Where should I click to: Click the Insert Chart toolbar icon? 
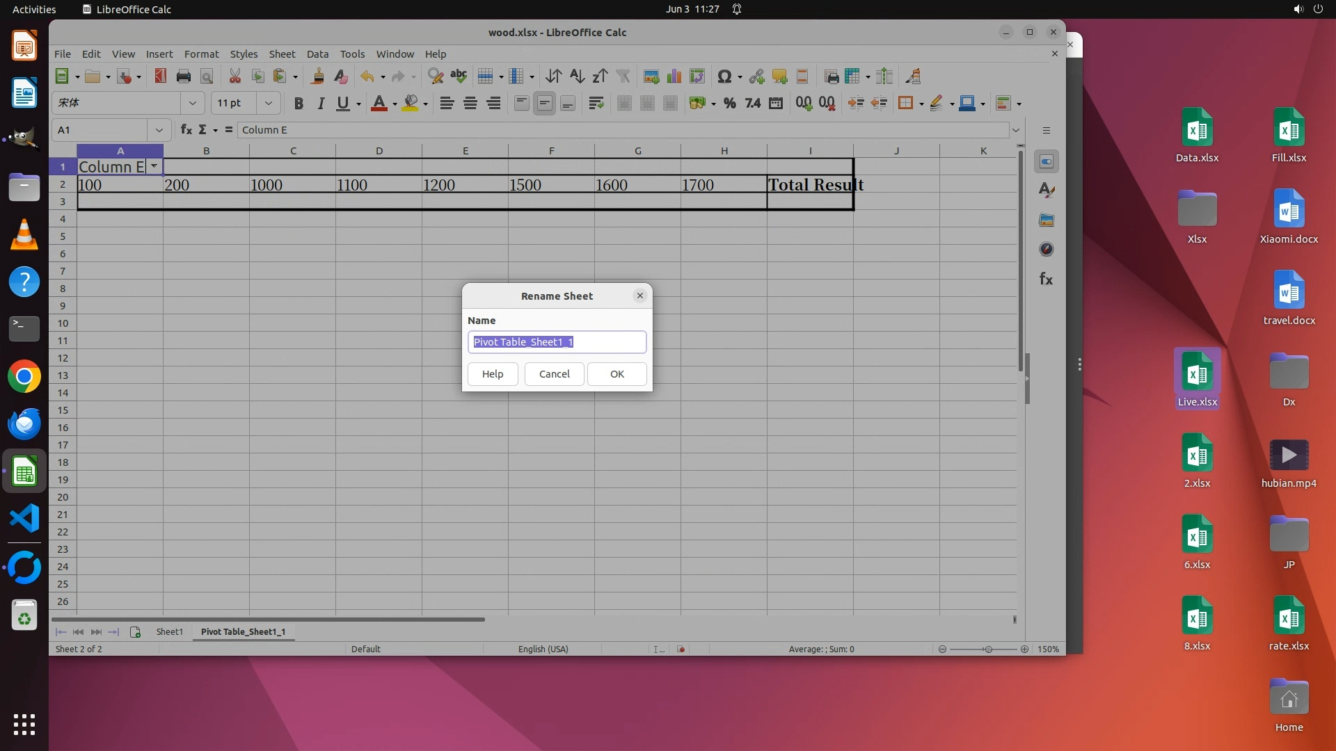point(674,76)
